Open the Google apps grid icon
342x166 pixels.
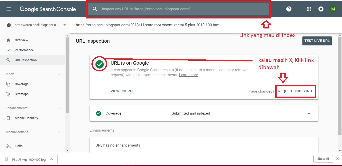(x=309, y=9)
